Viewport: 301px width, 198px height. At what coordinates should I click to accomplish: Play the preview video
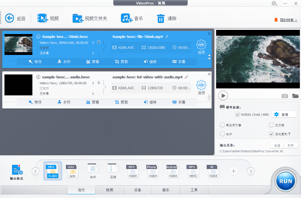(223, 95)
